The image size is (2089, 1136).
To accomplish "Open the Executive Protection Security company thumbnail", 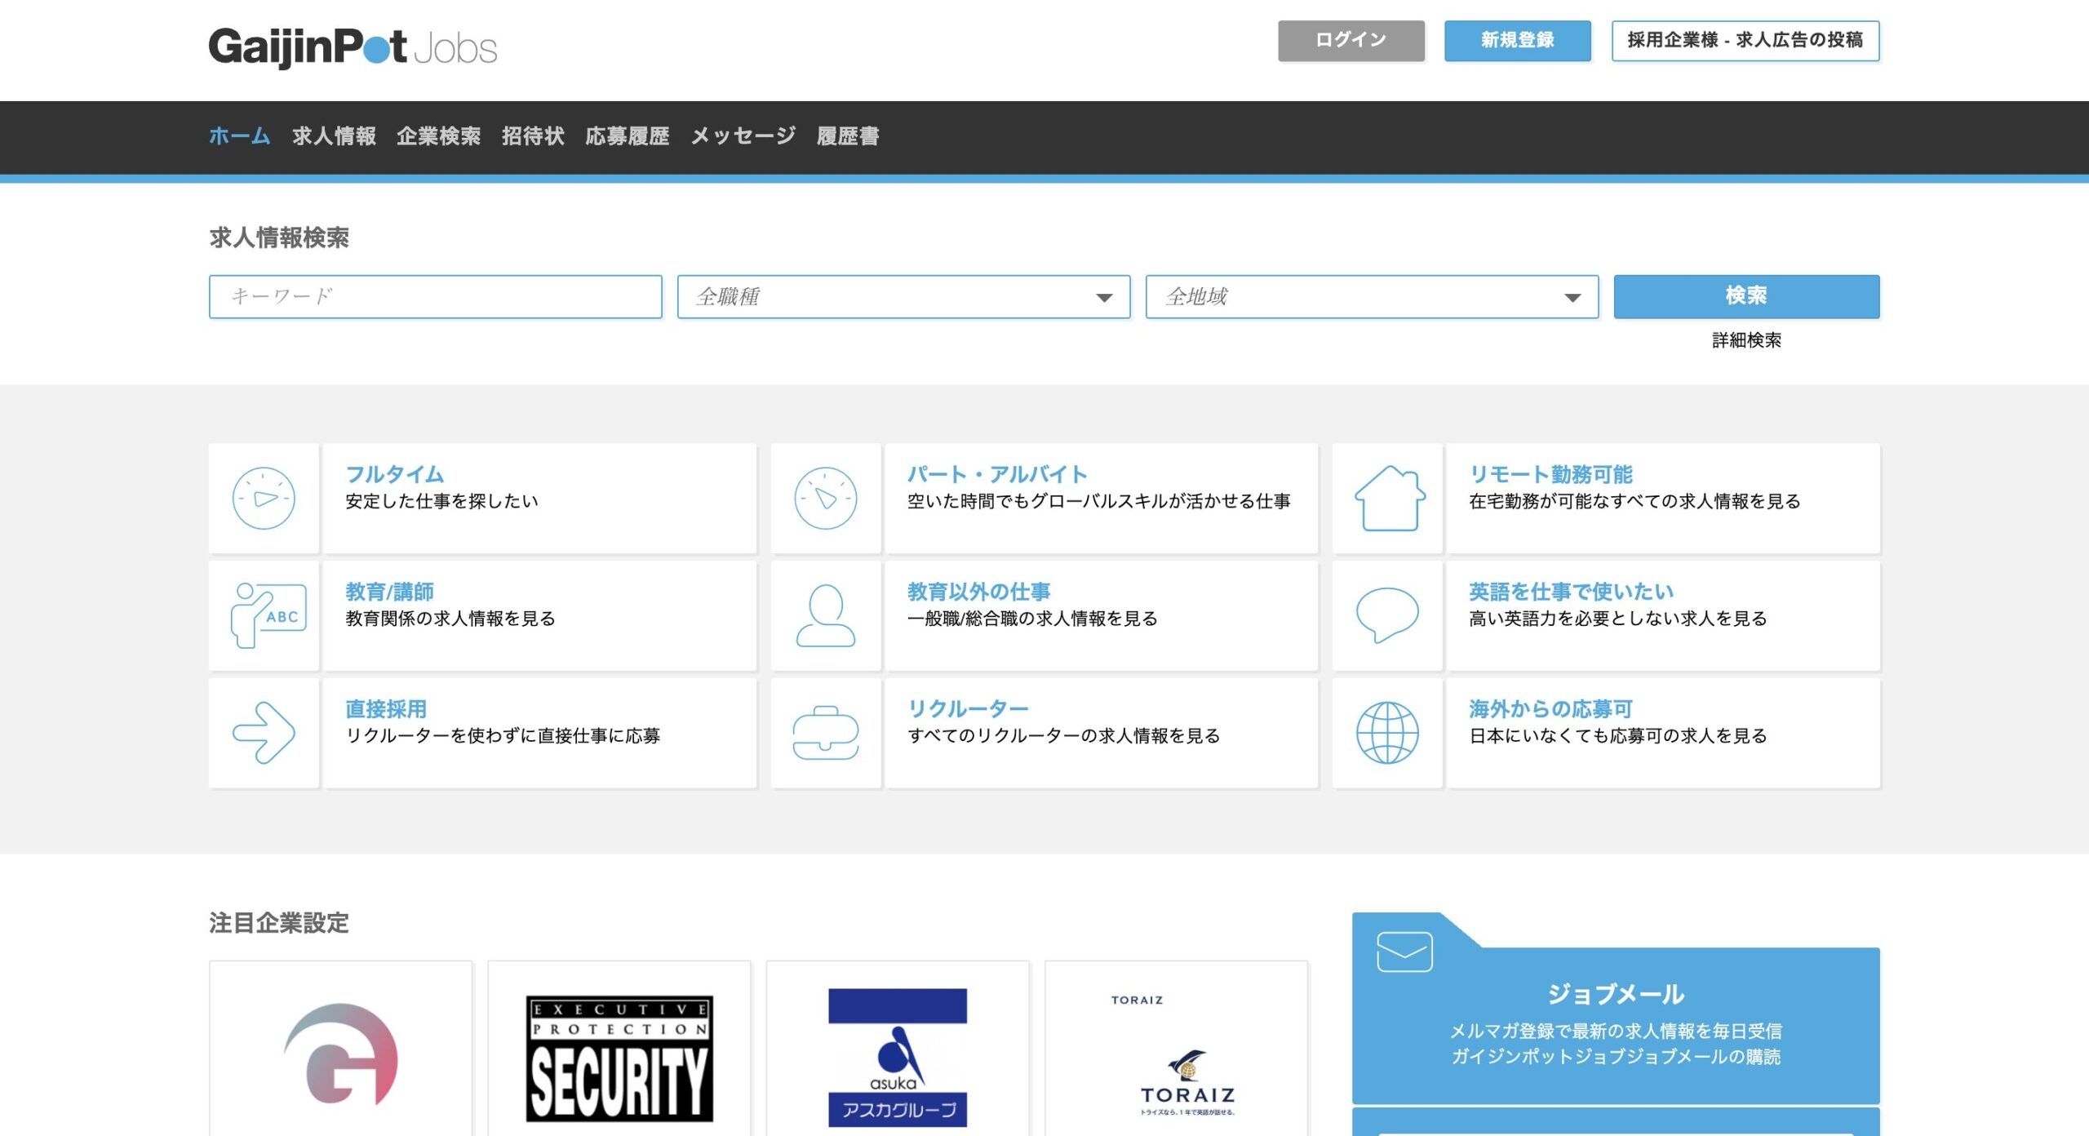I will [x=619, y=1057].
